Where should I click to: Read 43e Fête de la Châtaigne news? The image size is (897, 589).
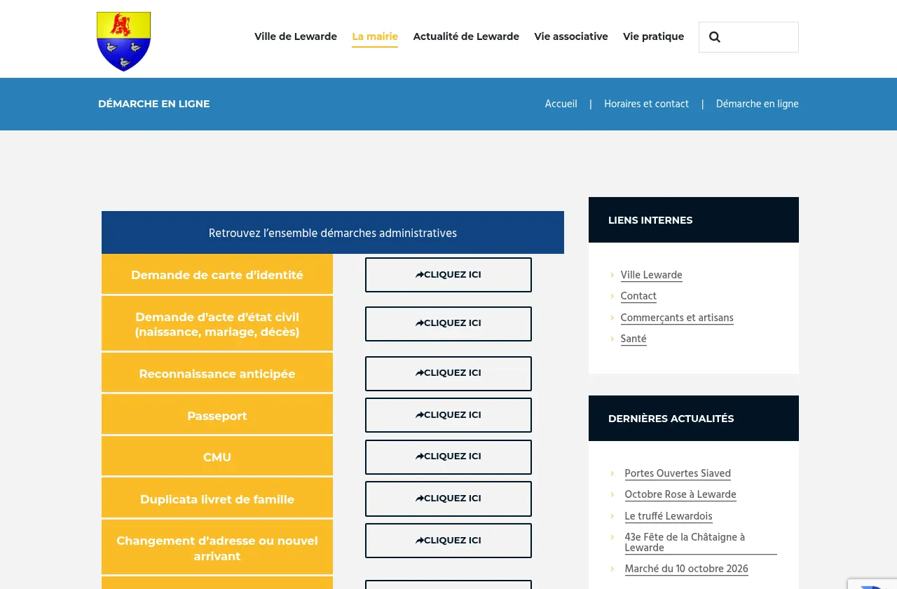(x=701, y=543)
